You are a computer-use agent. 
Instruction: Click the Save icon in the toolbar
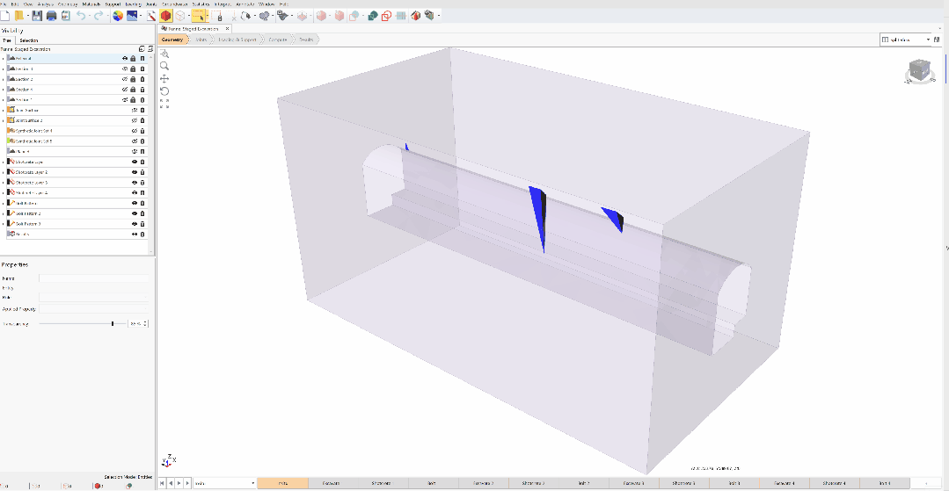click(38, 16)
